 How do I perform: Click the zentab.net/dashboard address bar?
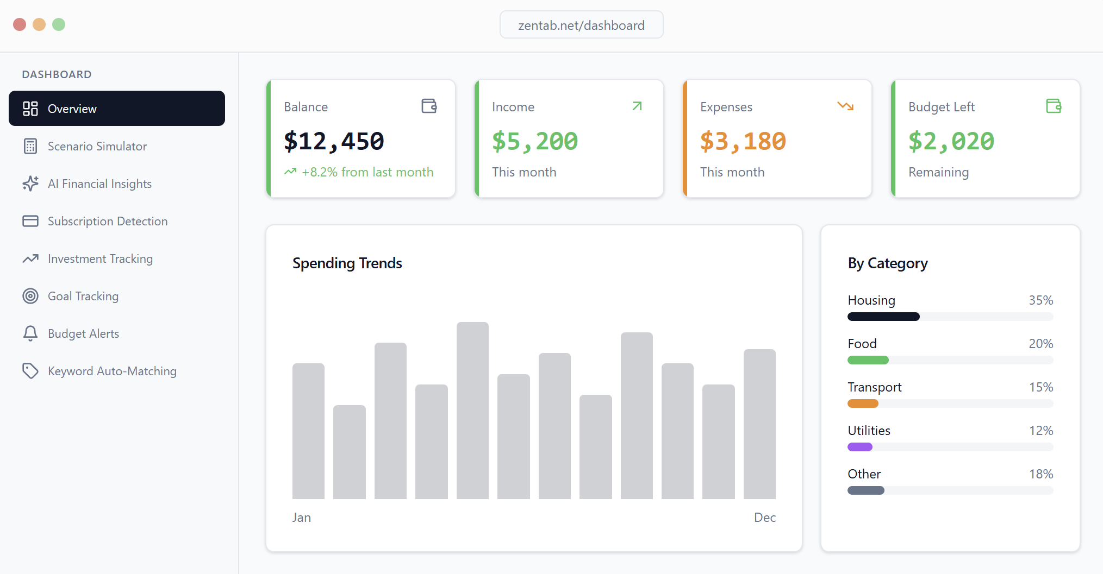[581, 25]
